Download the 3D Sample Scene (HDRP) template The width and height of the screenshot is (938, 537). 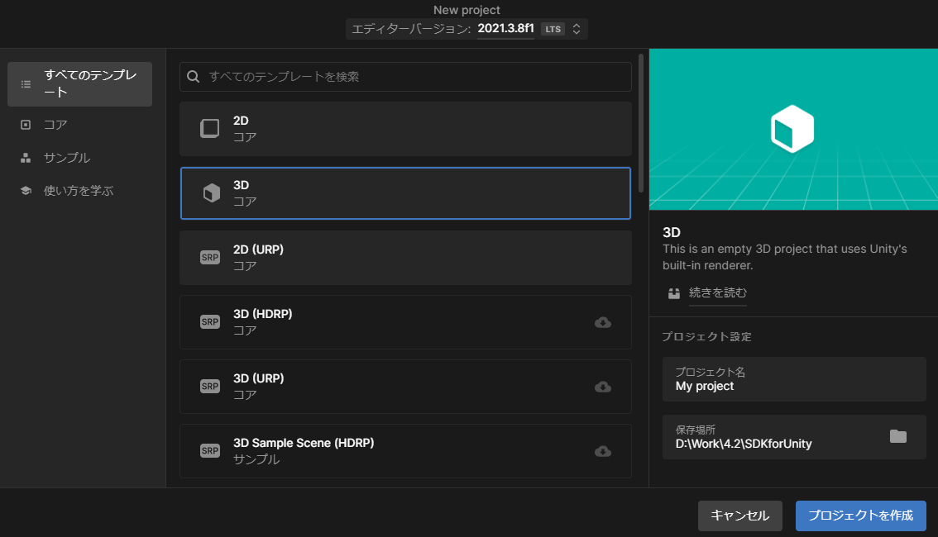[x=603, y=452]
